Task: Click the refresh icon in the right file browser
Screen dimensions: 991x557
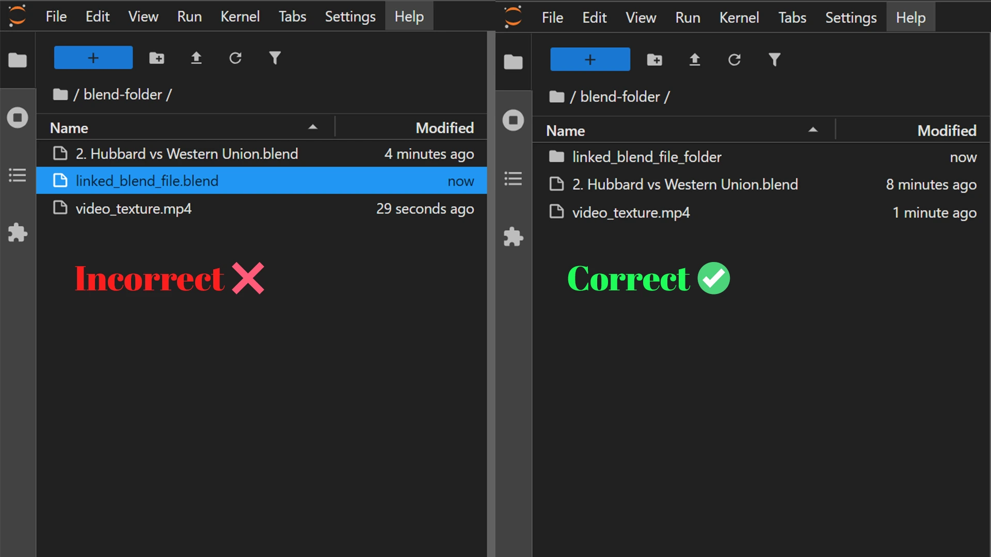Action: pyautogui.click(x=734, y=60)
